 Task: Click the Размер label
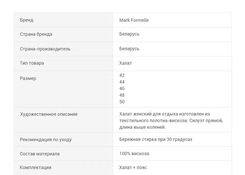point(28,78)
